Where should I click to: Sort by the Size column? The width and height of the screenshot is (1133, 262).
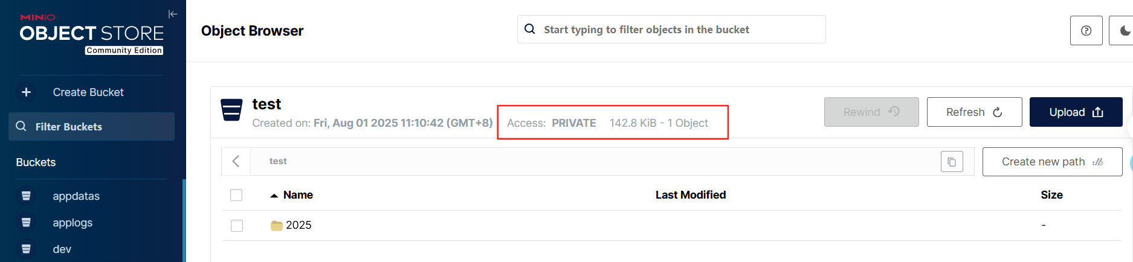pyautogui.click(x=1051, y=195)
